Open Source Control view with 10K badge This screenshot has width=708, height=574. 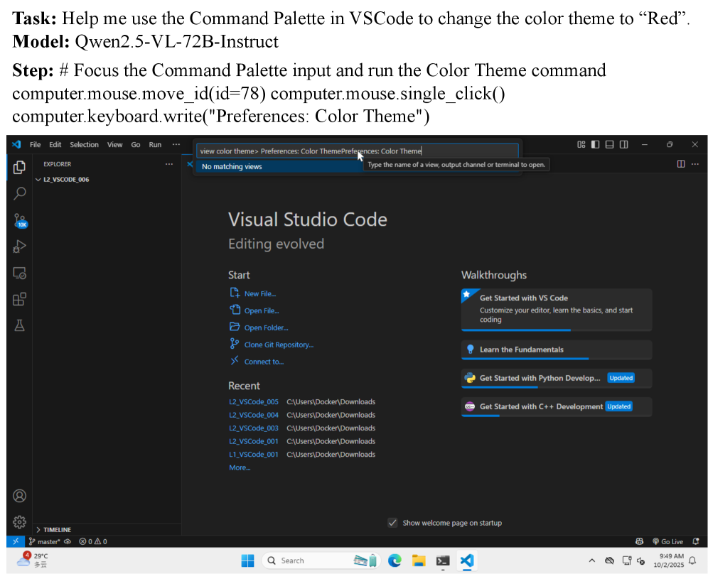[x=20, y=220]
